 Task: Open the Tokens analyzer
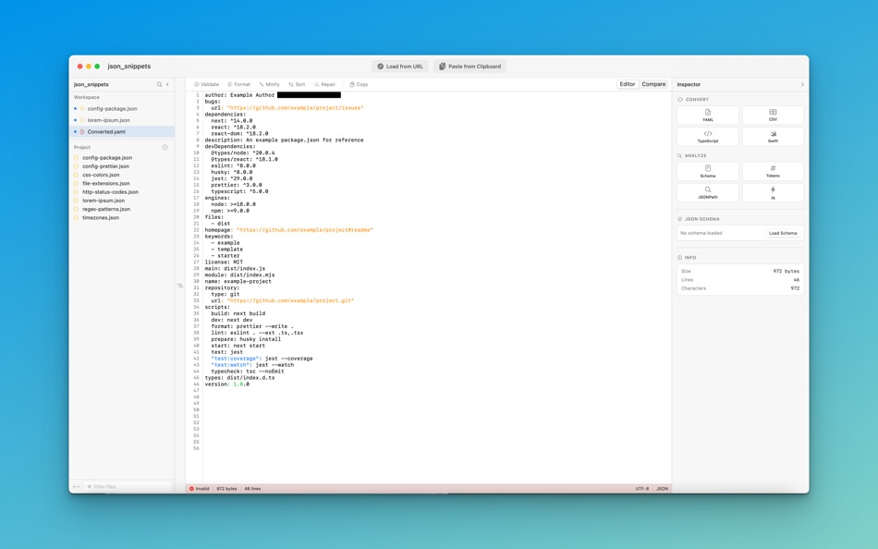[773, 171]
